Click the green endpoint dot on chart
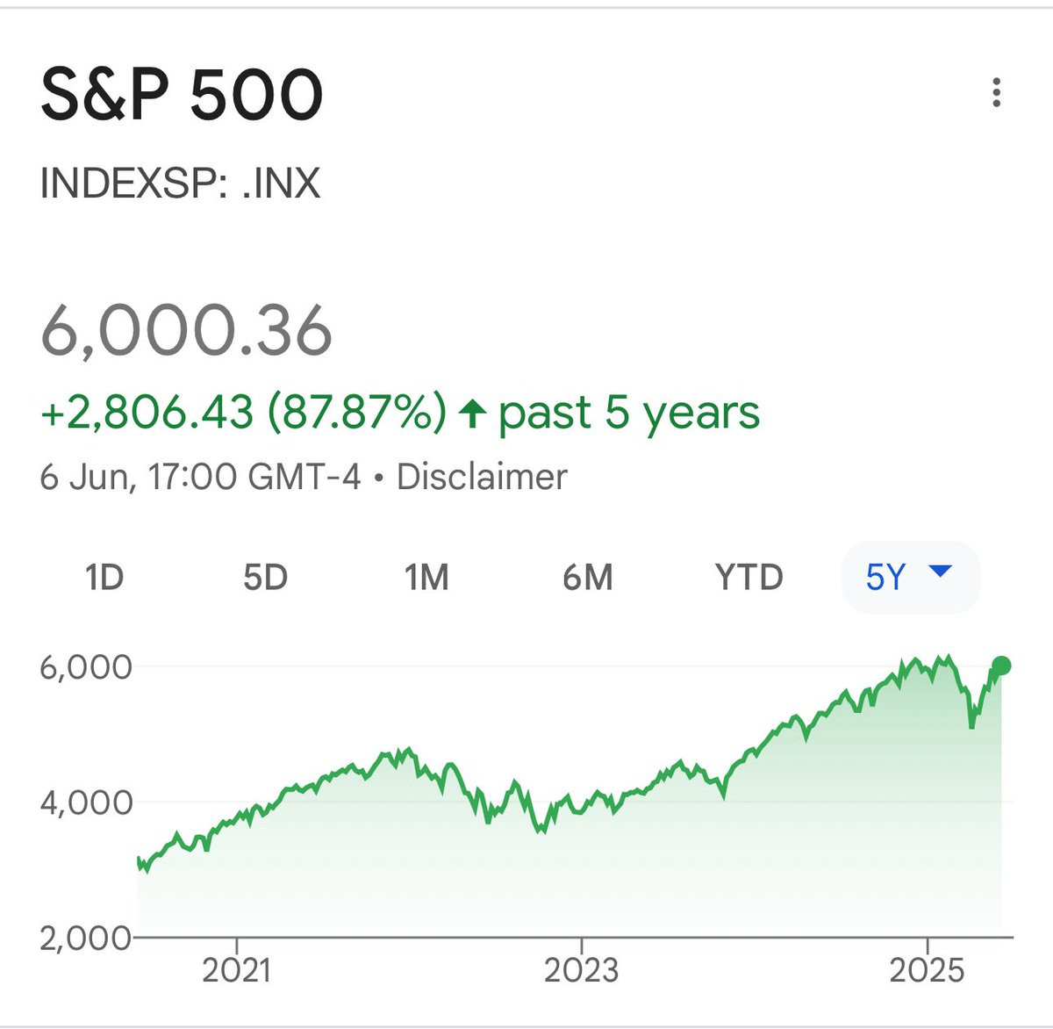Image resolution: width=1053 pixels, height=1029 pixels. tap(1001, 666)
